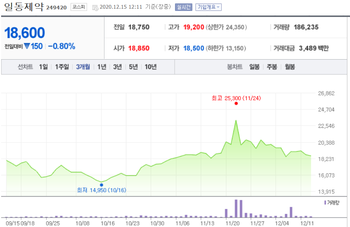Click the 코스피 market badge

pos(79,7)
